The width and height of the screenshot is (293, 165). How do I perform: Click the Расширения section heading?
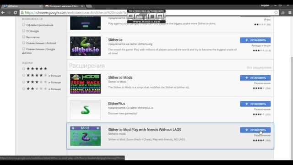tap(87, 66)
